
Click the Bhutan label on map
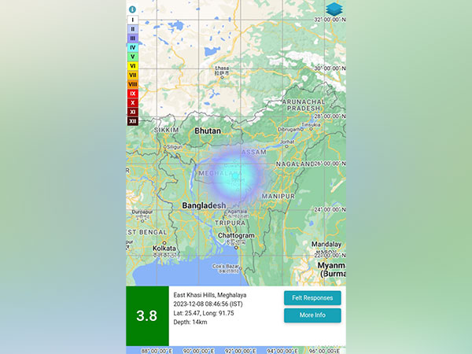pyautogui.click(x=208, y=130)
